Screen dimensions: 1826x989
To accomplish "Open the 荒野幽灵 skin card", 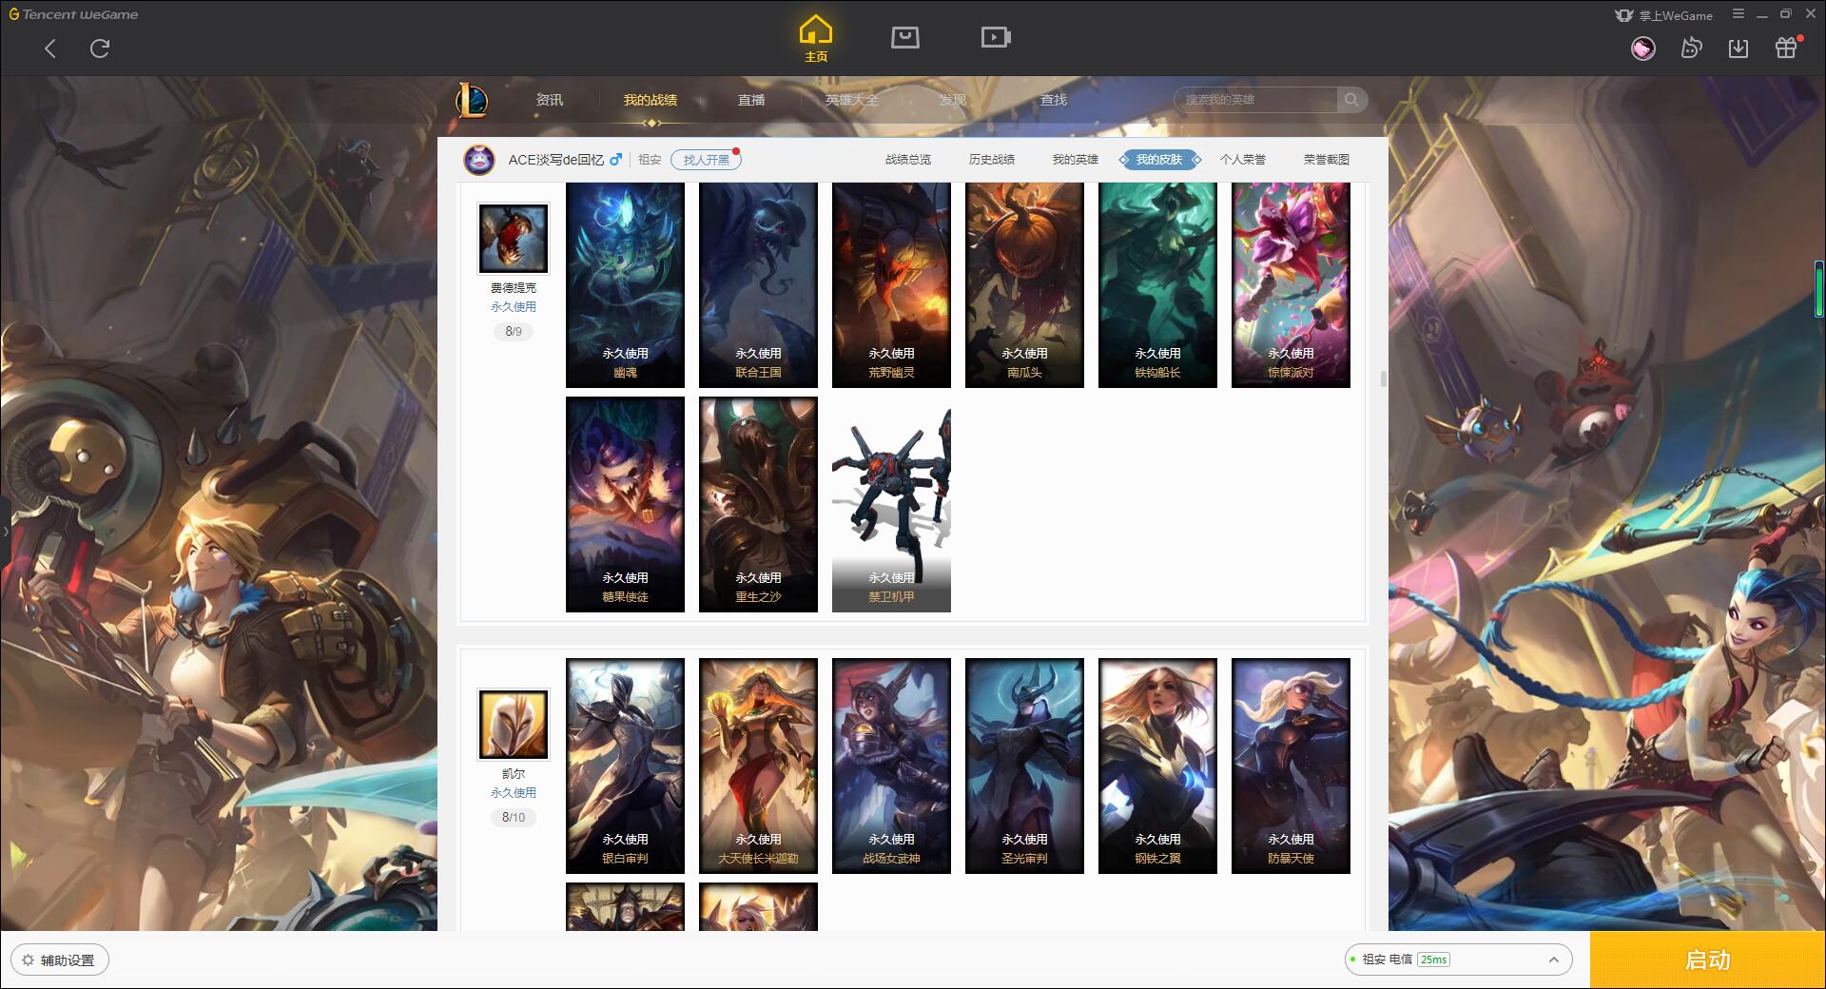I will (x=891, y=285).
